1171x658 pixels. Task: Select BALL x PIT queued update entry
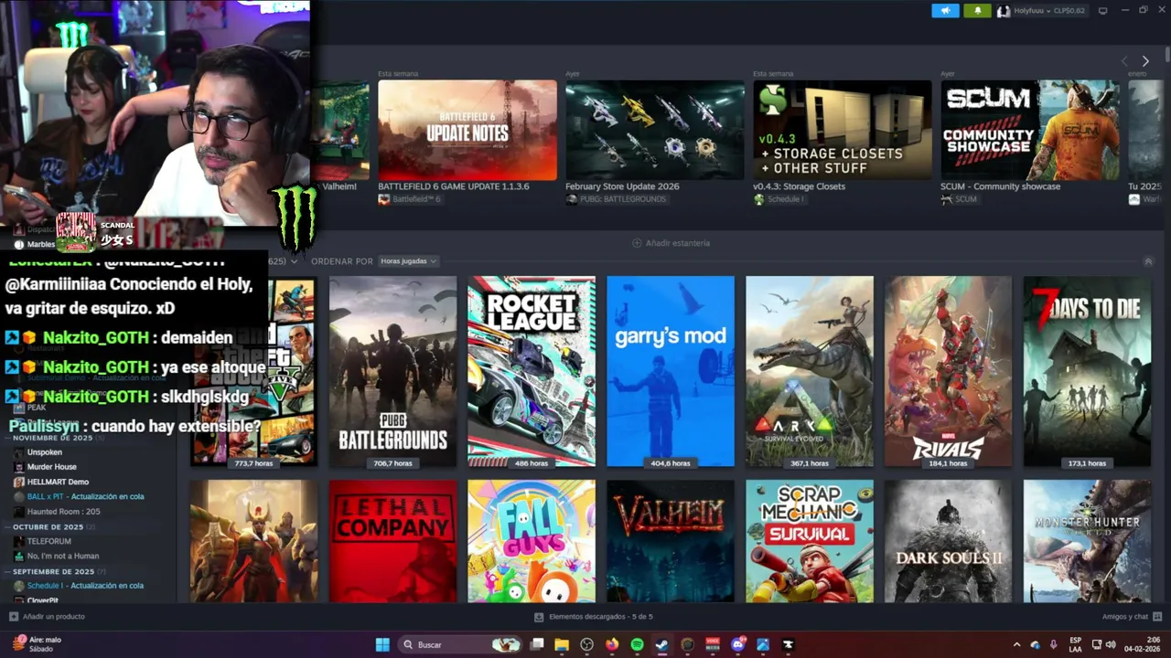[x=85, y=496]
